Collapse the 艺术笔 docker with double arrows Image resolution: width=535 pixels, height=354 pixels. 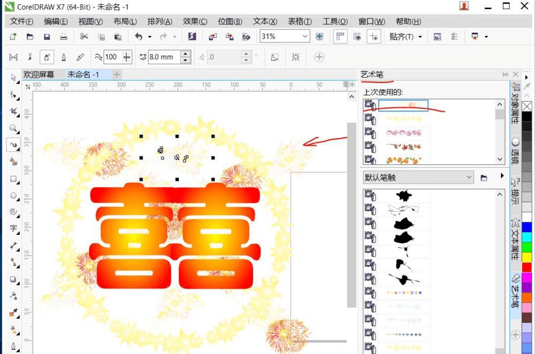point(506,74)
